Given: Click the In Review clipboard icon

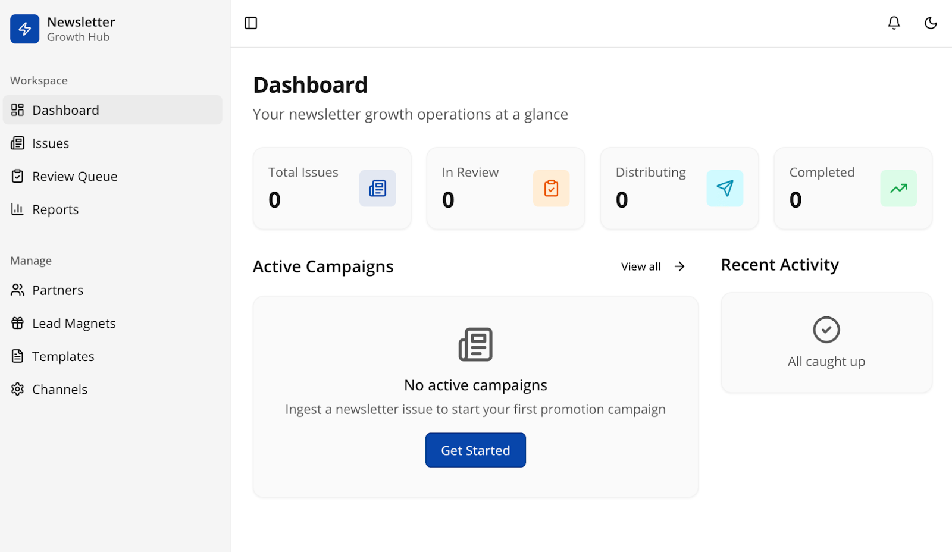Looking at the screenshot, I should click(x=551, y=189).
